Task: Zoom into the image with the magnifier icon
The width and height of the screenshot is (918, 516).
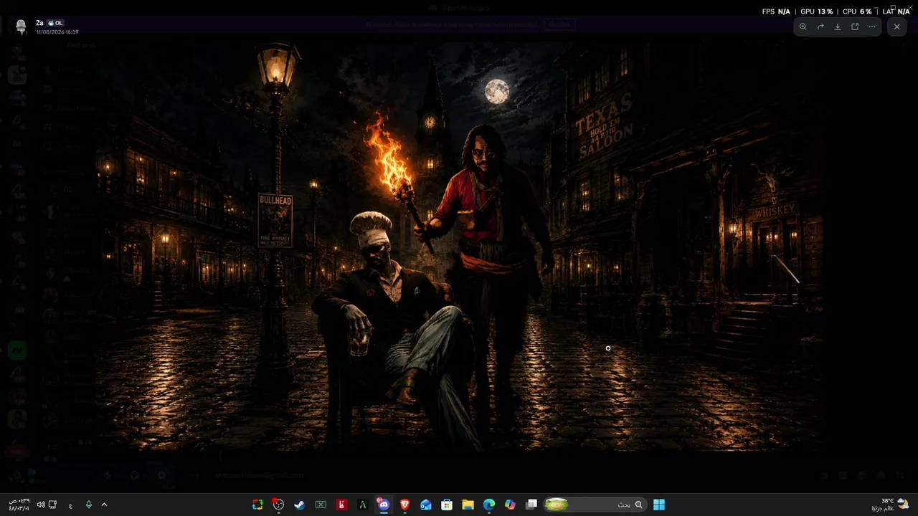Action: tap(803, 27)
